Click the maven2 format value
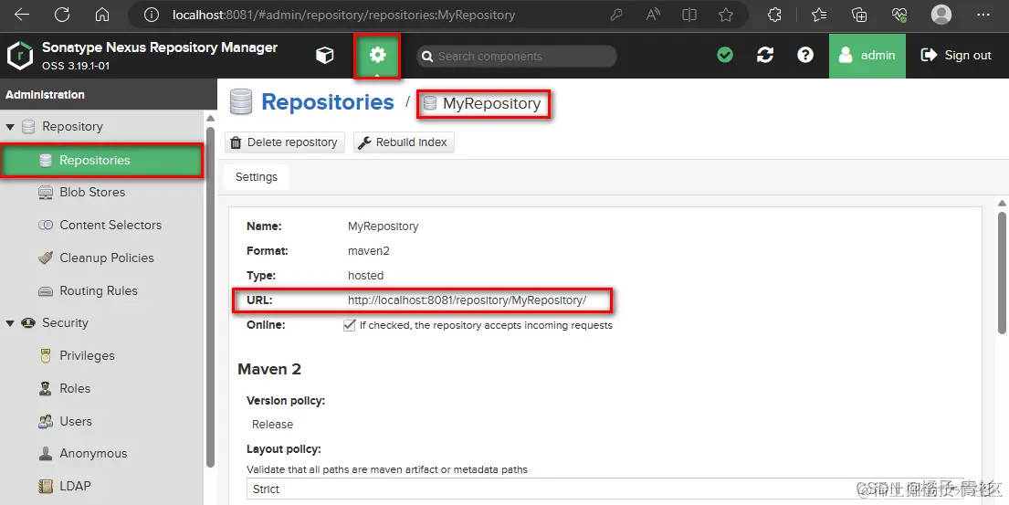 (x=369, y=251)
